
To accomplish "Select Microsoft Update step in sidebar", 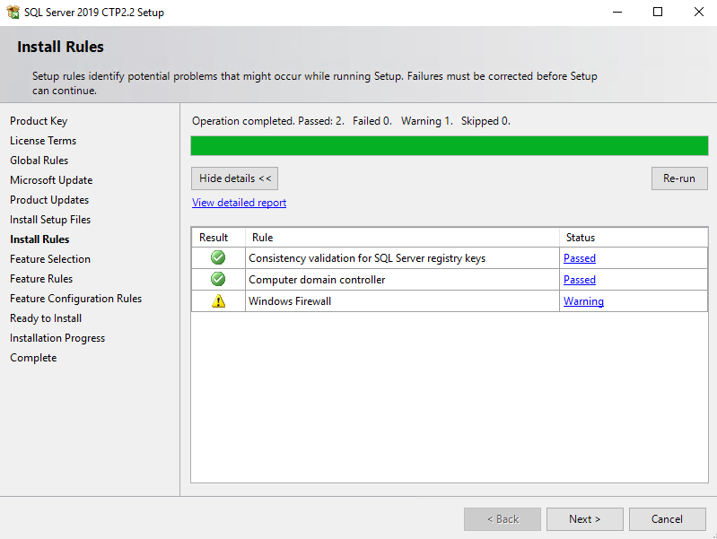I will pos(51,179).
